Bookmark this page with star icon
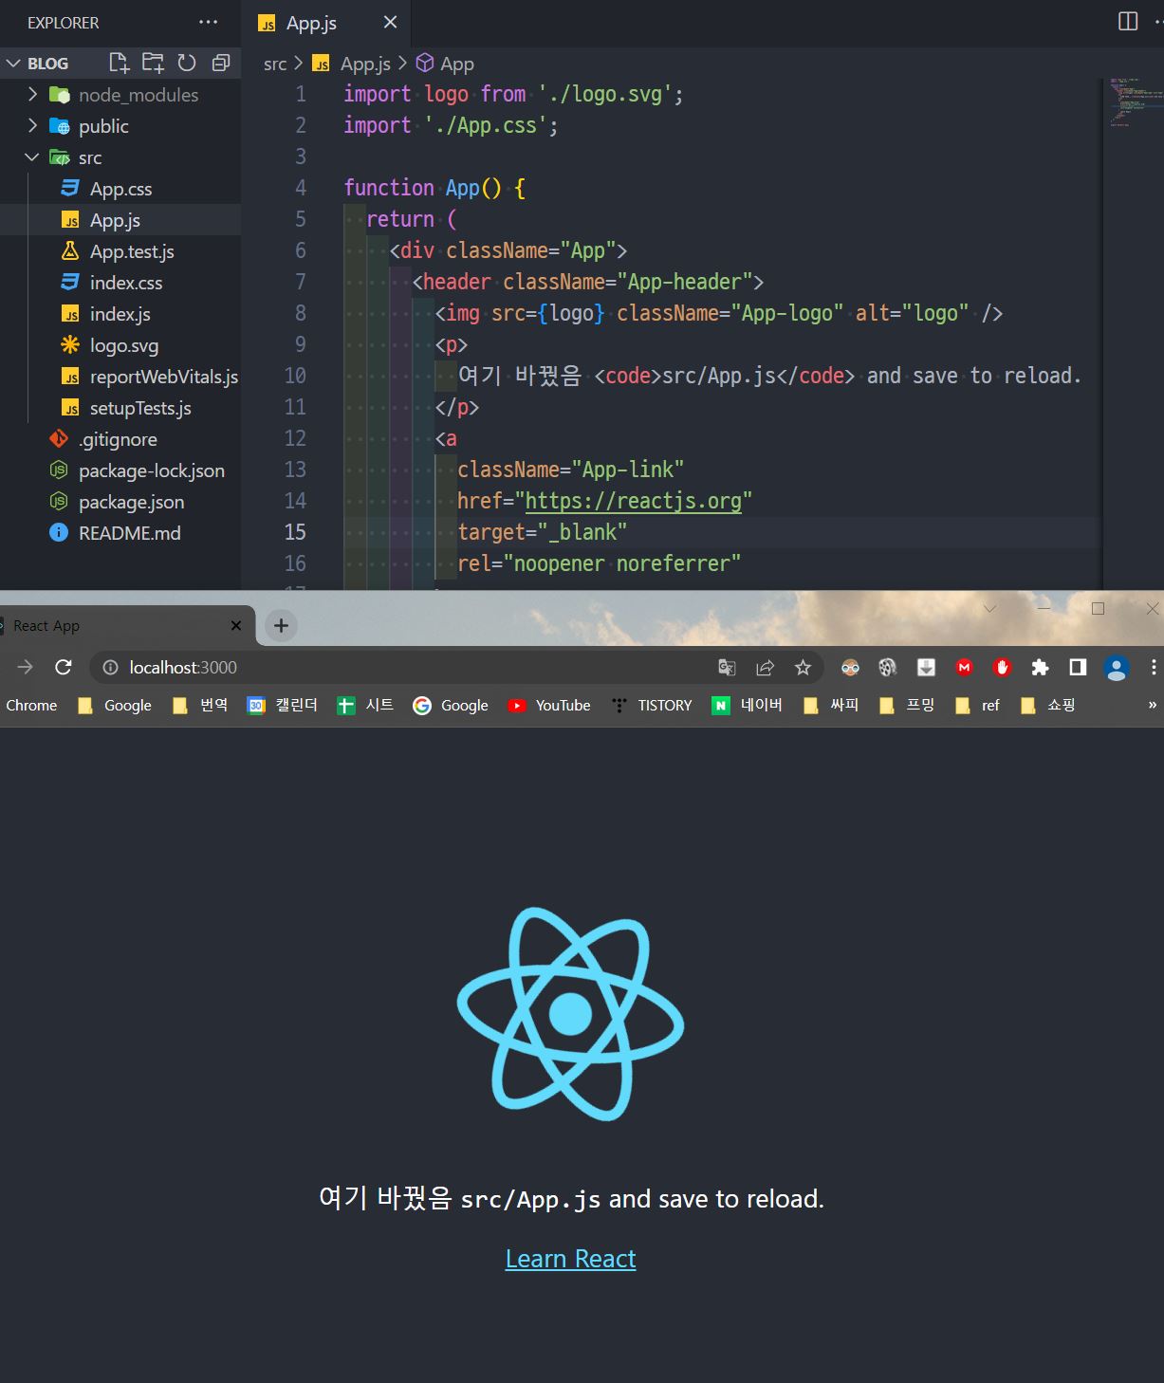The height and width of the screenshot is (1383, 1164). [x=803, y=668]
